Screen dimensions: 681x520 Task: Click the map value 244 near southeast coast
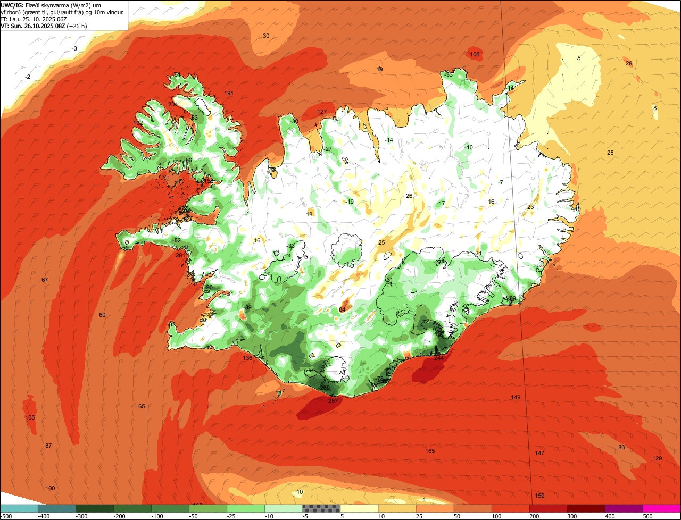click(x=439, y=358)
